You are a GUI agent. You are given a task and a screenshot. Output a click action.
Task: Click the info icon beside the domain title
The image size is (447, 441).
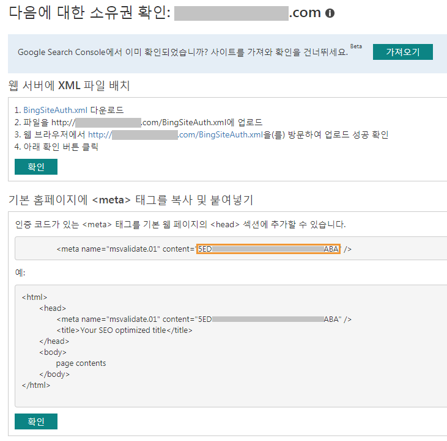click(x=330, y=13)
